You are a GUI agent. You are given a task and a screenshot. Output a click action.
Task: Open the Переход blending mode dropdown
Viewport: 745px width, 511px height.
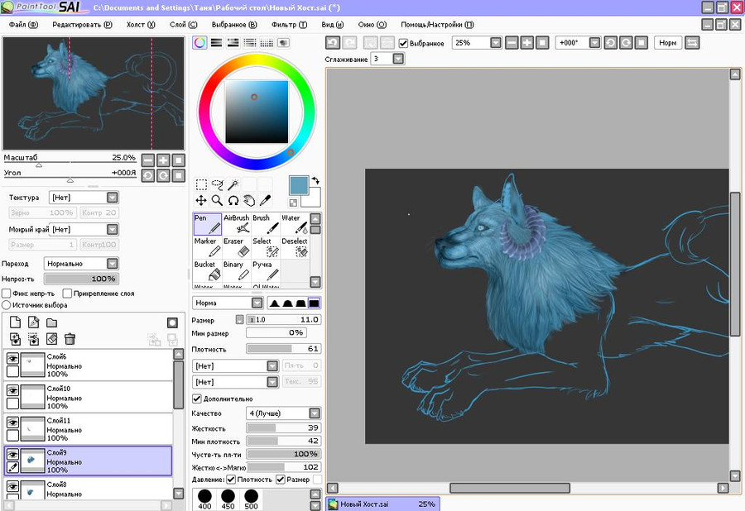(x=112, y=263)
